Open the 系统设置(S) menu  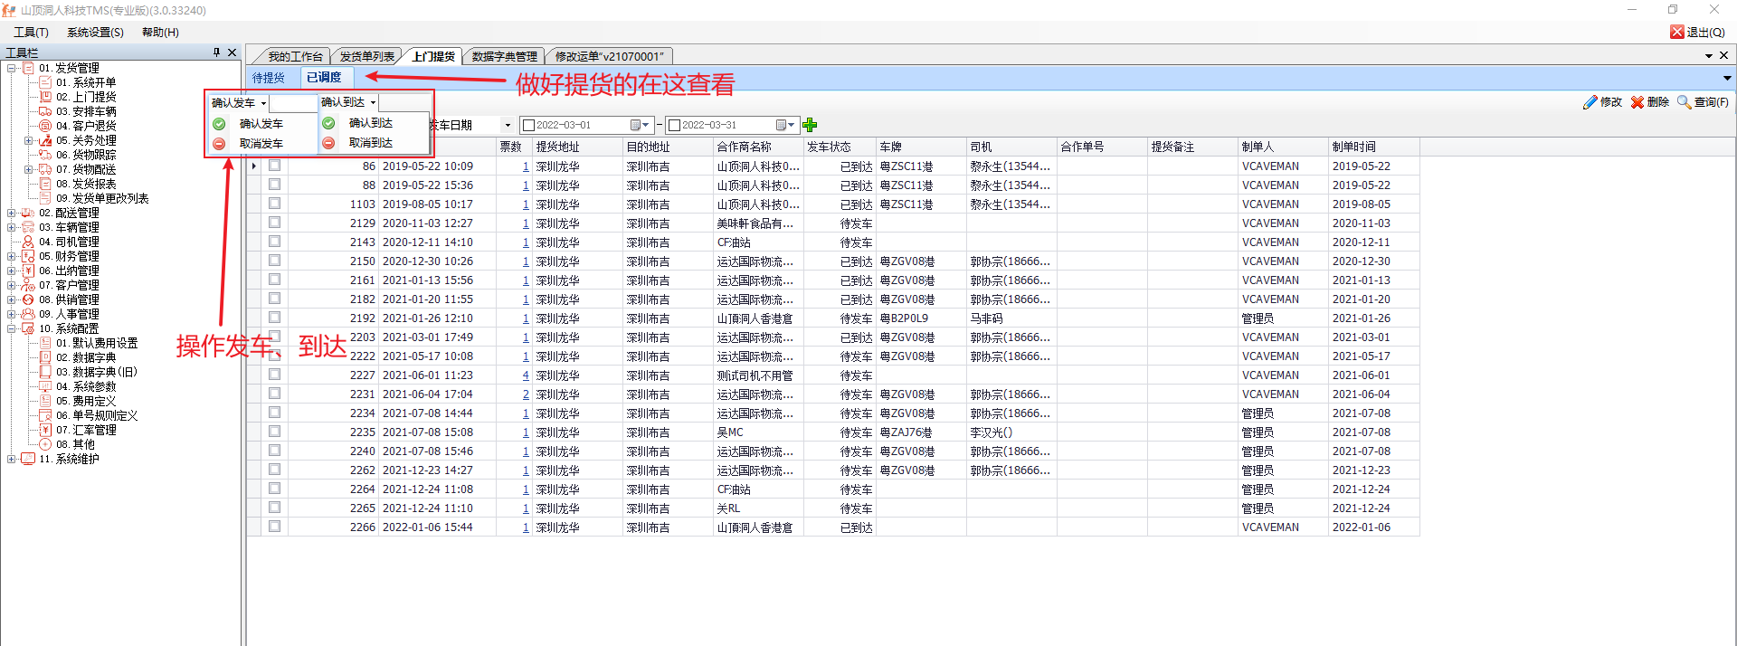95,32
